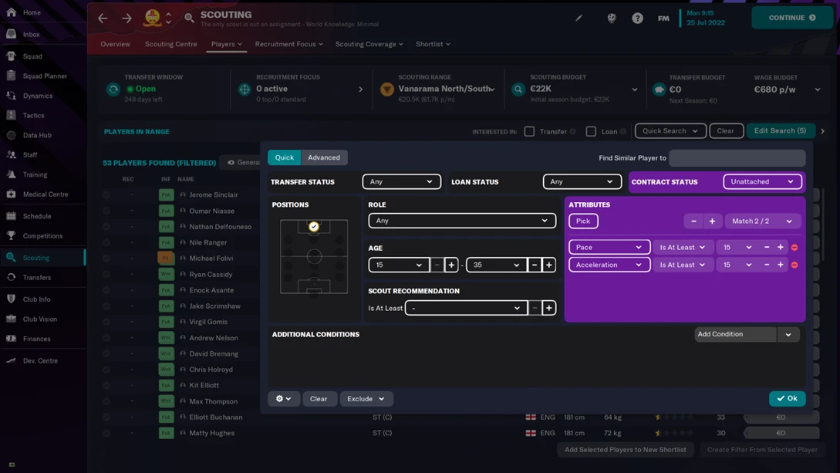Open Finances from the sidebar
Screen dimensions: 840x473
pos(36,339)
